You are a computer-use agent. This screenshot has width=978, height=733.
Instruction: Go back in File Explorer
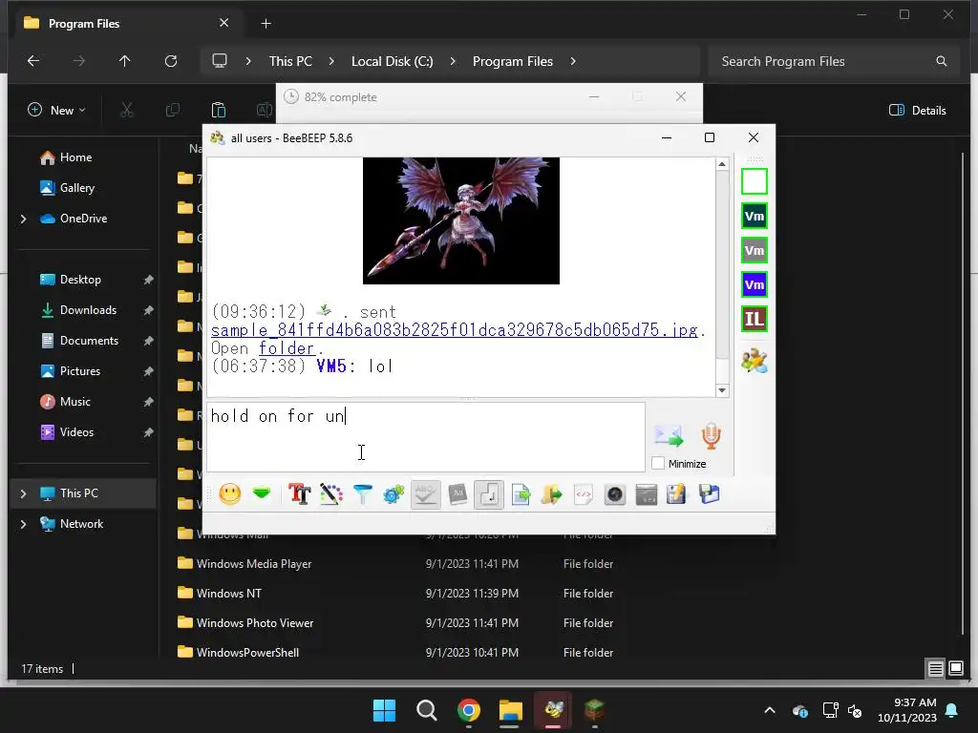point(33,61)
